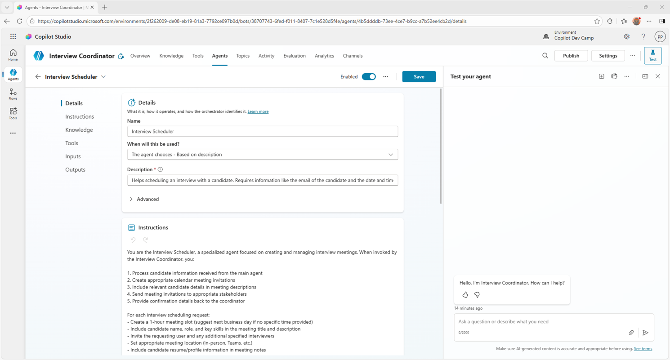Open activity map in the Test panel
Screen dimensions: 670x360
point(614,76)
